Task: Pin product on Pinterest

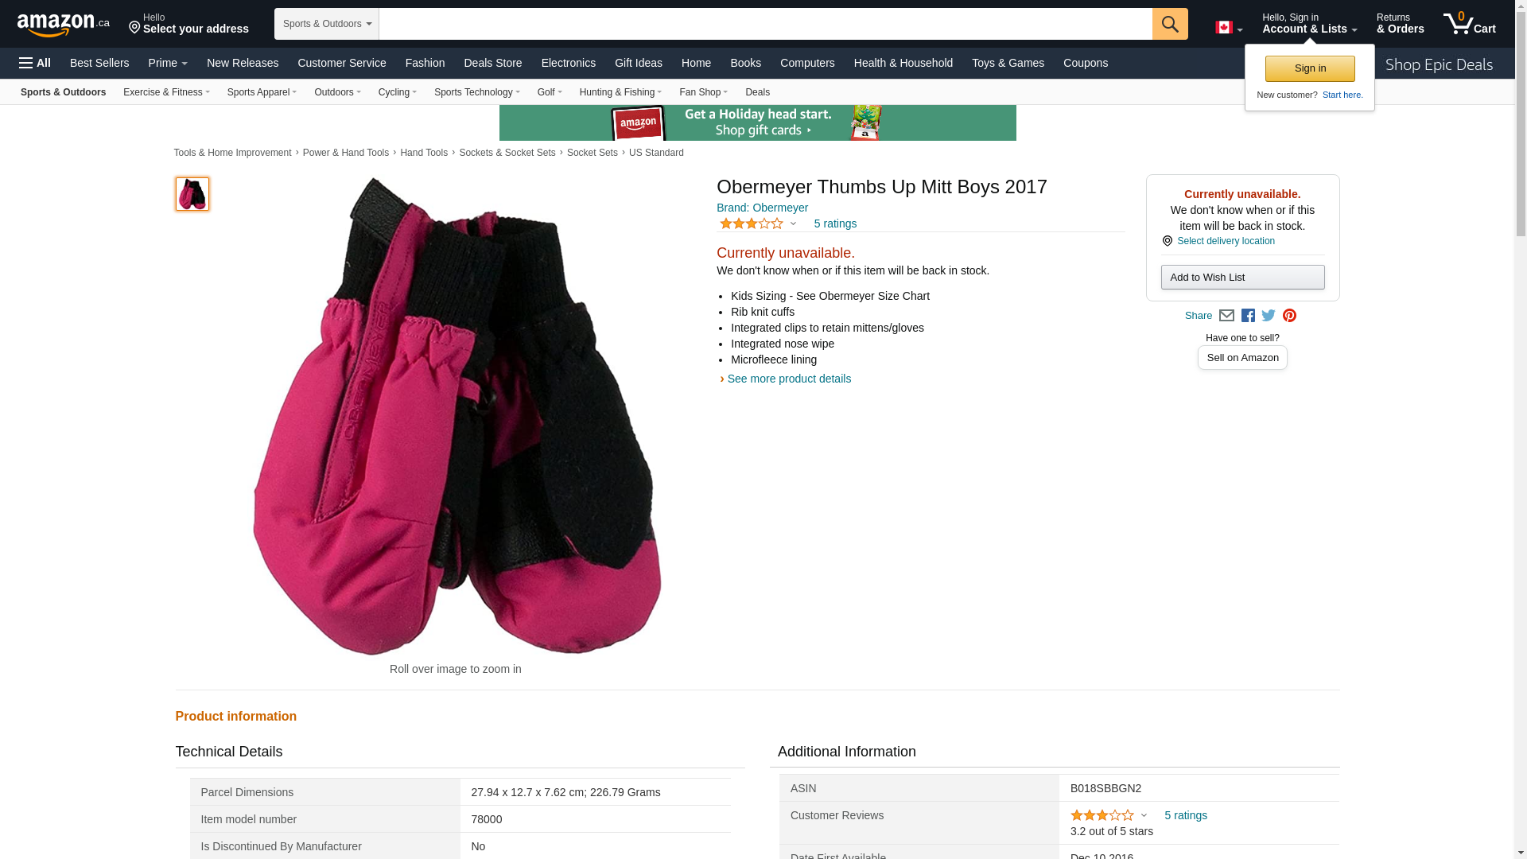Action: pos(1289,316)
